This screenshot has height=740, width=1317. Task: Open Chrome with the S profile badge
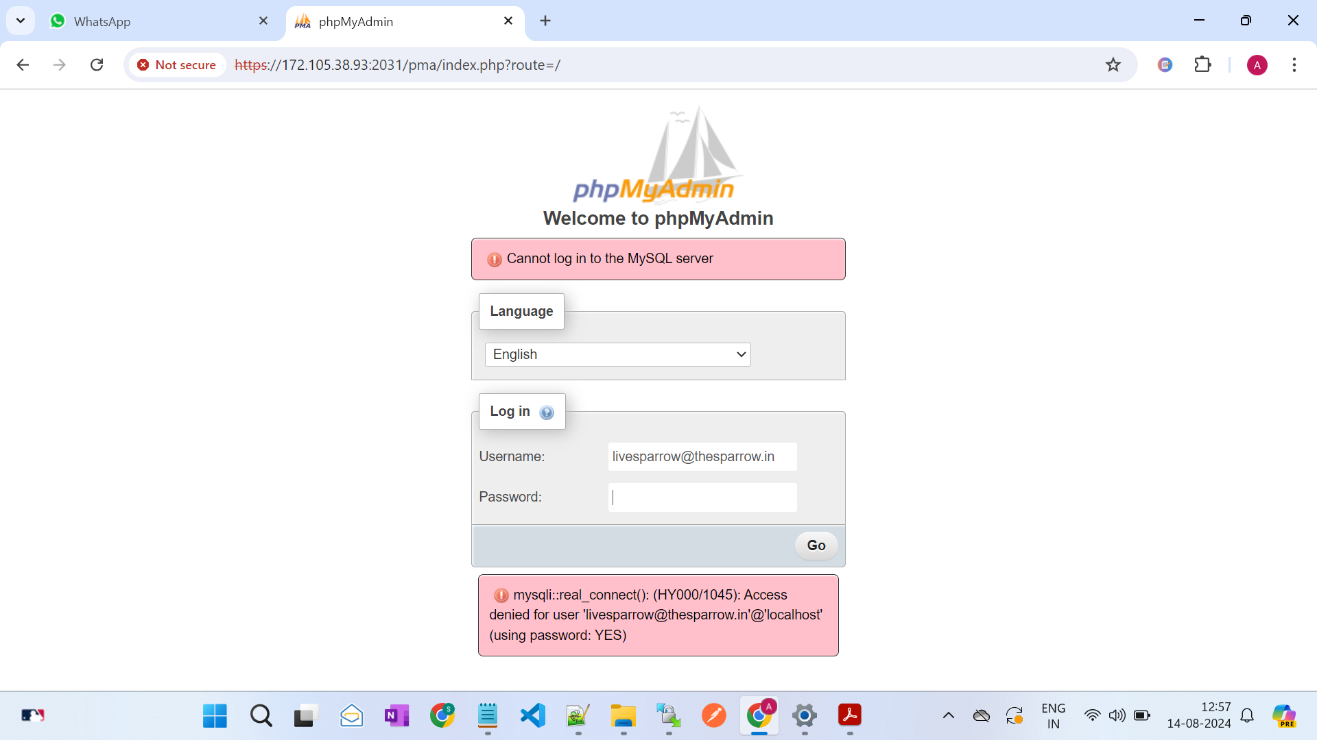pos(442,716)
